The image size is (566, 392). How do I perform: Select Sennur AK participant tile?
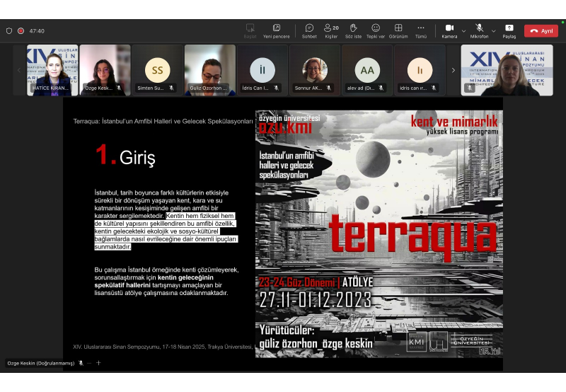(x=315, y=70)
